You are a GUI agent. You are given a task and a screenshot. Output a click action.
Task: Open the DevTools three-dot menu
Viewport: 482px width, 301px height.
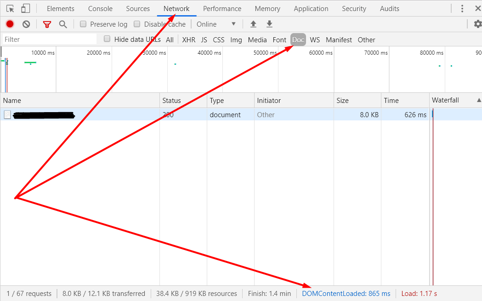tap(462, 9)
